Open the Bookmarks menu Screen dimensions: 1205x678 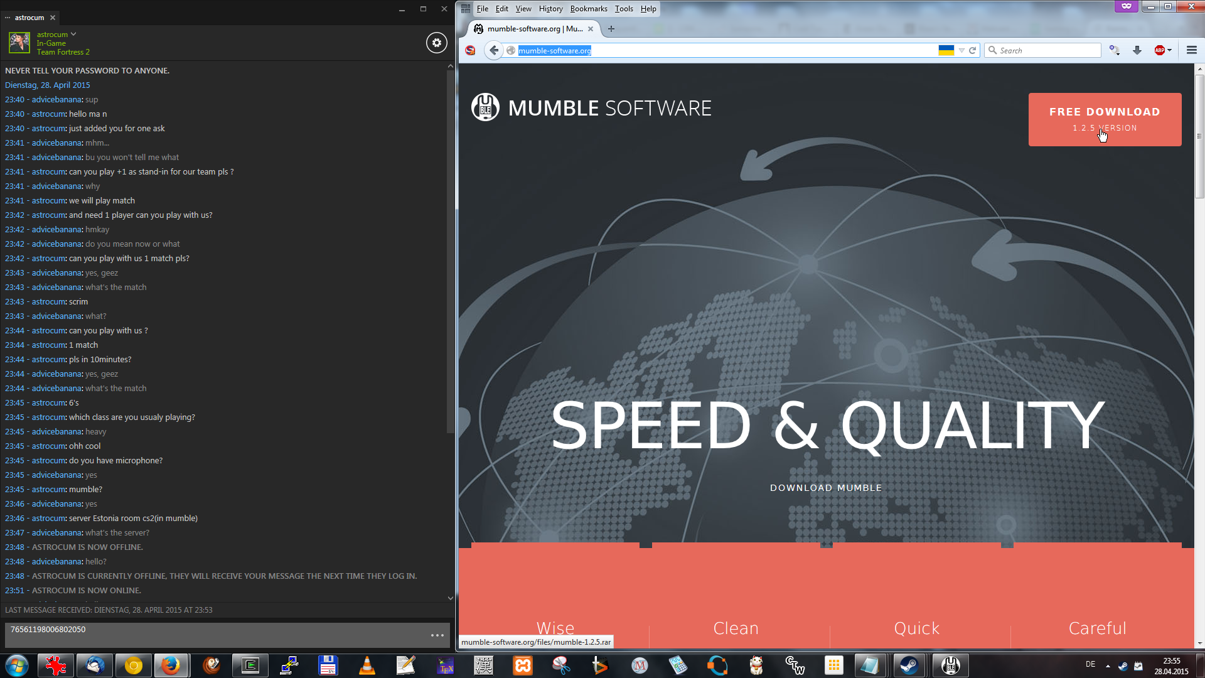pyautogui.click(x=588, y=9)
